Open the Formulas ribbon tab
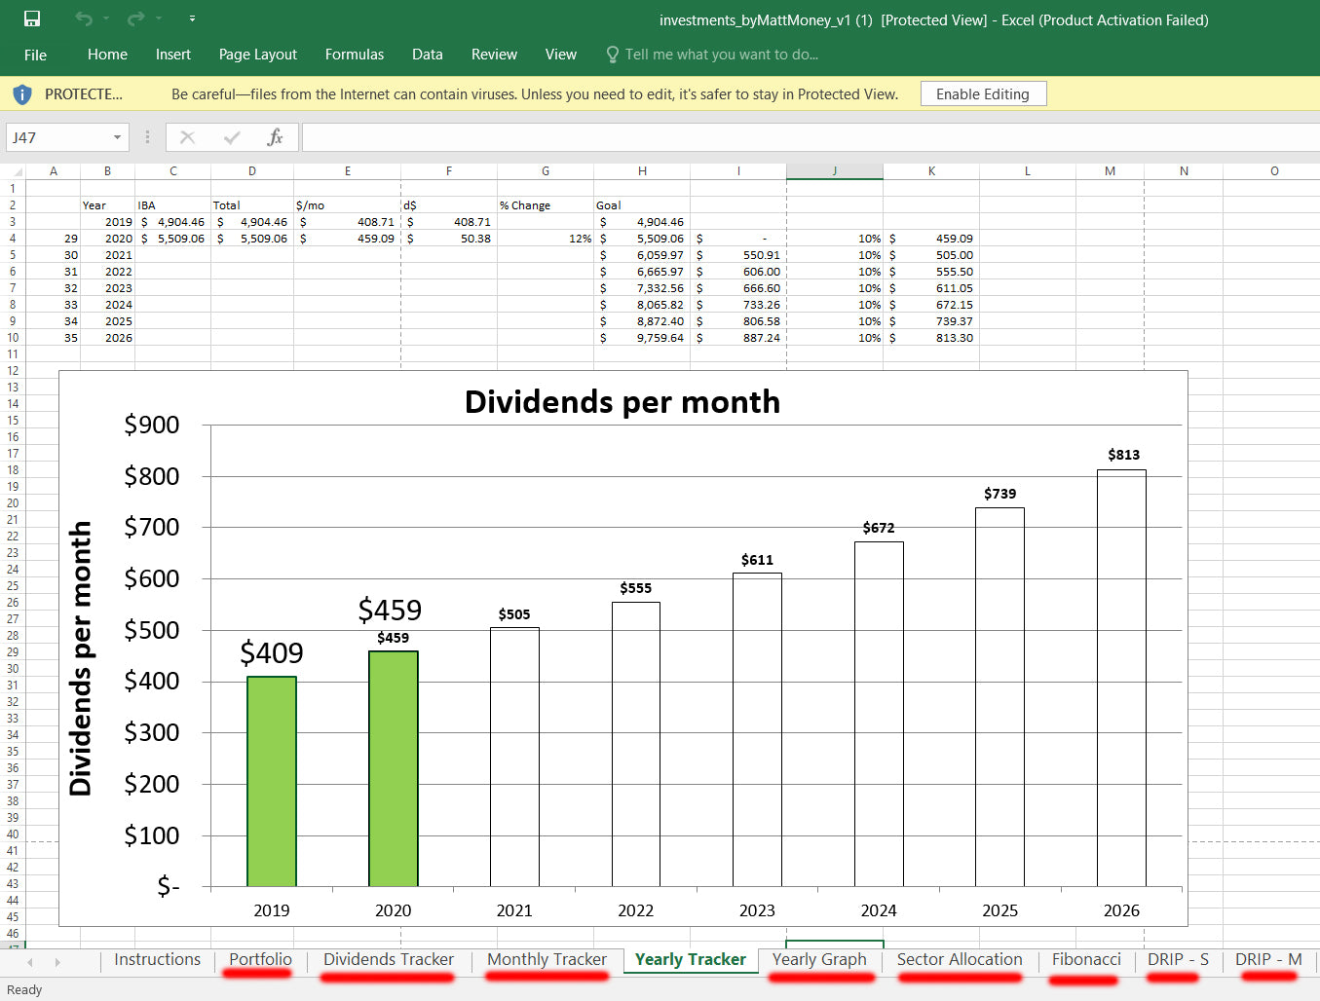This screenshot has width=1320, height=1001. point(354,55)
